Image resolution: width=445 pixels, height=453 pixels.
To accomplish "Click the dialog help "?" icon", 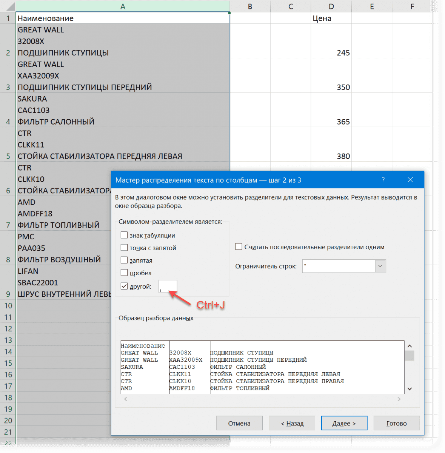I will coord(383,180).
